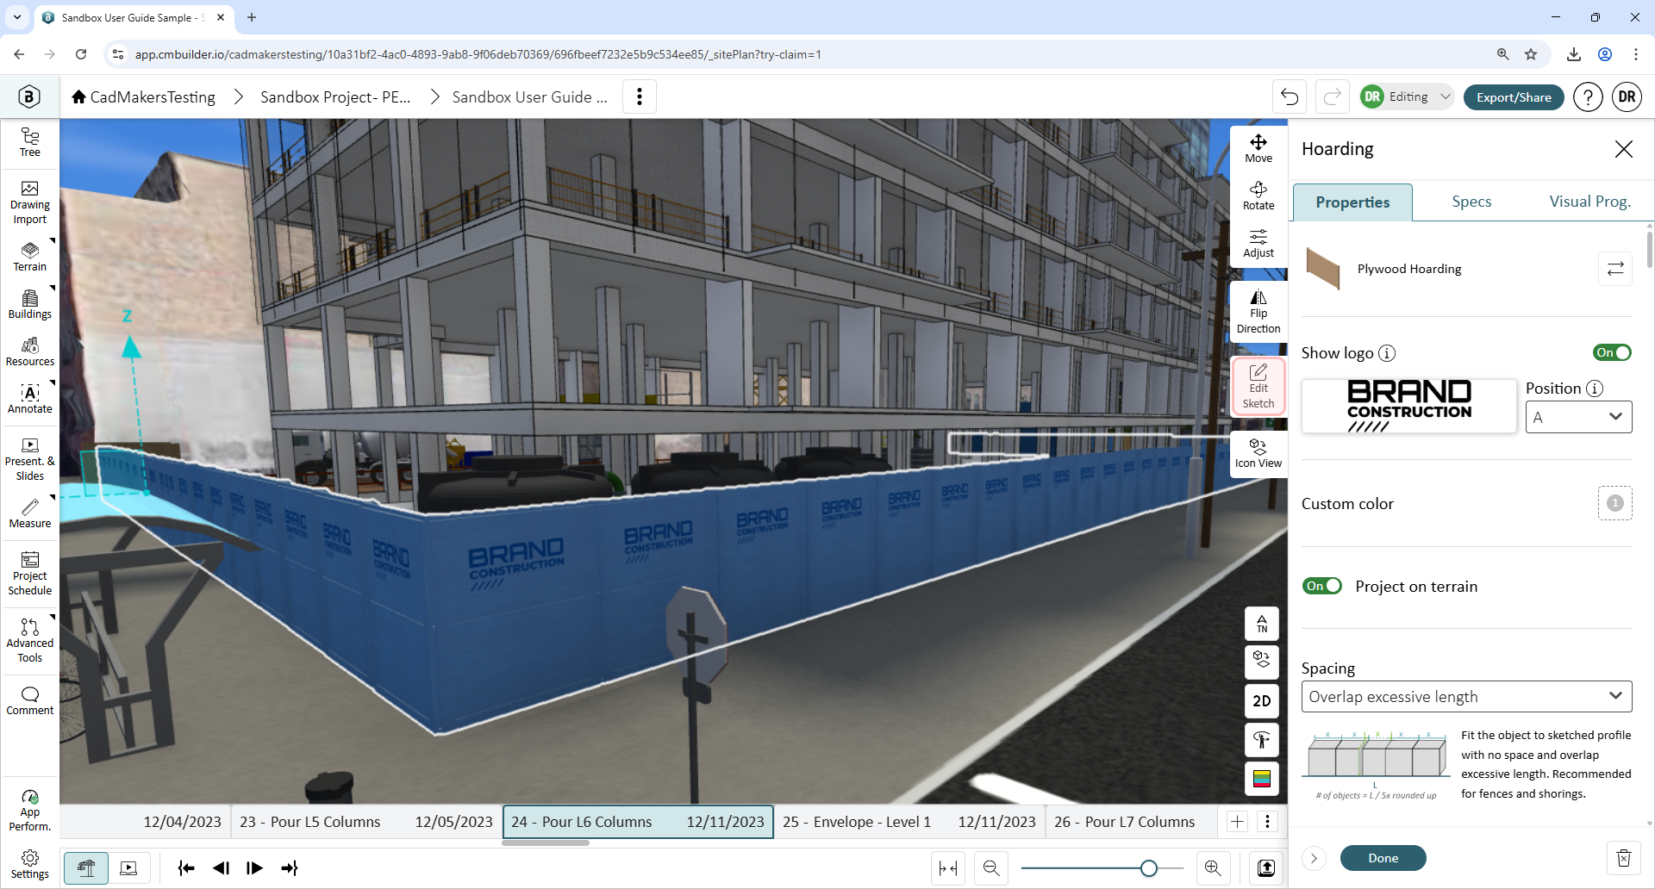Select the Rotate tool
Viewport: 1655px width, 889px height.
point(1258,196)
